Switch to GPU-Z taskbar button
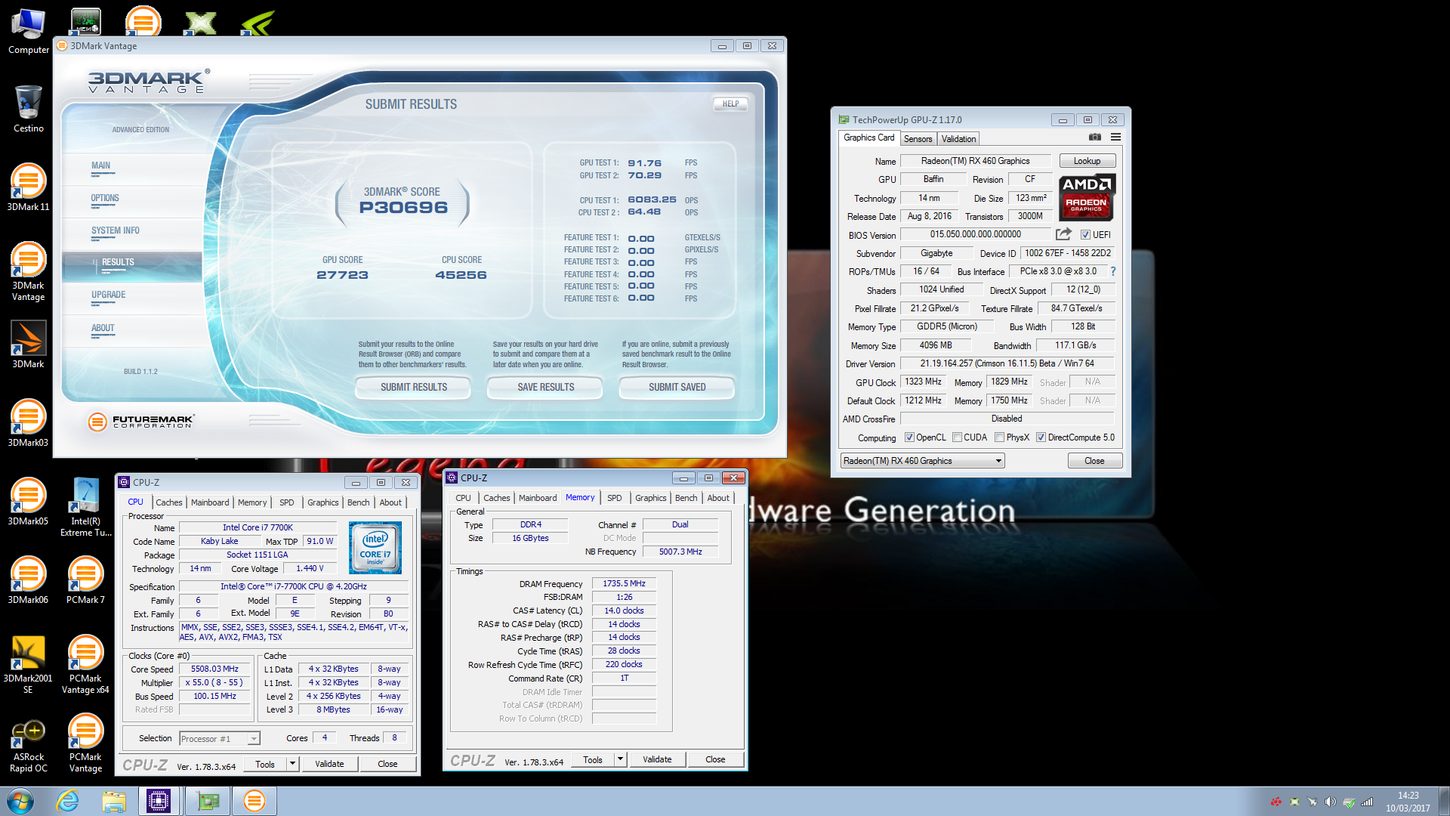The height and width of the screenshot is (816, 1450). 208,801
